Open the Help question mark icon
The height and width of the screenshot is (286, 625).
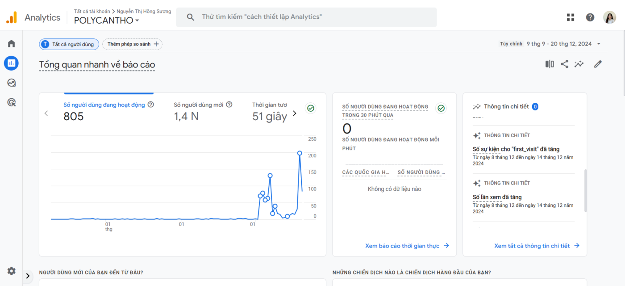pos(590,17)
